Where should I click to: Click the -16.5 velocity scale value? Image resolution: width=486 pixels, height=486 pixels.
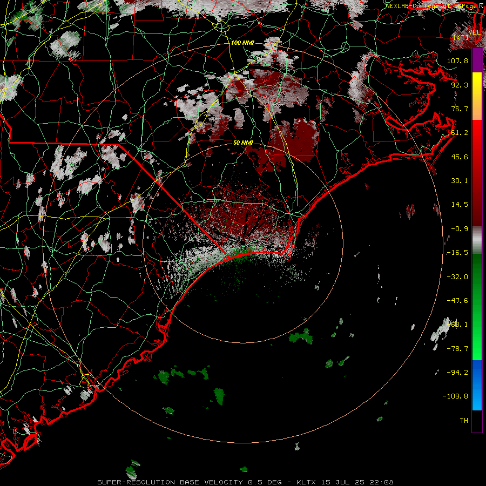click(x=457, y=253)
